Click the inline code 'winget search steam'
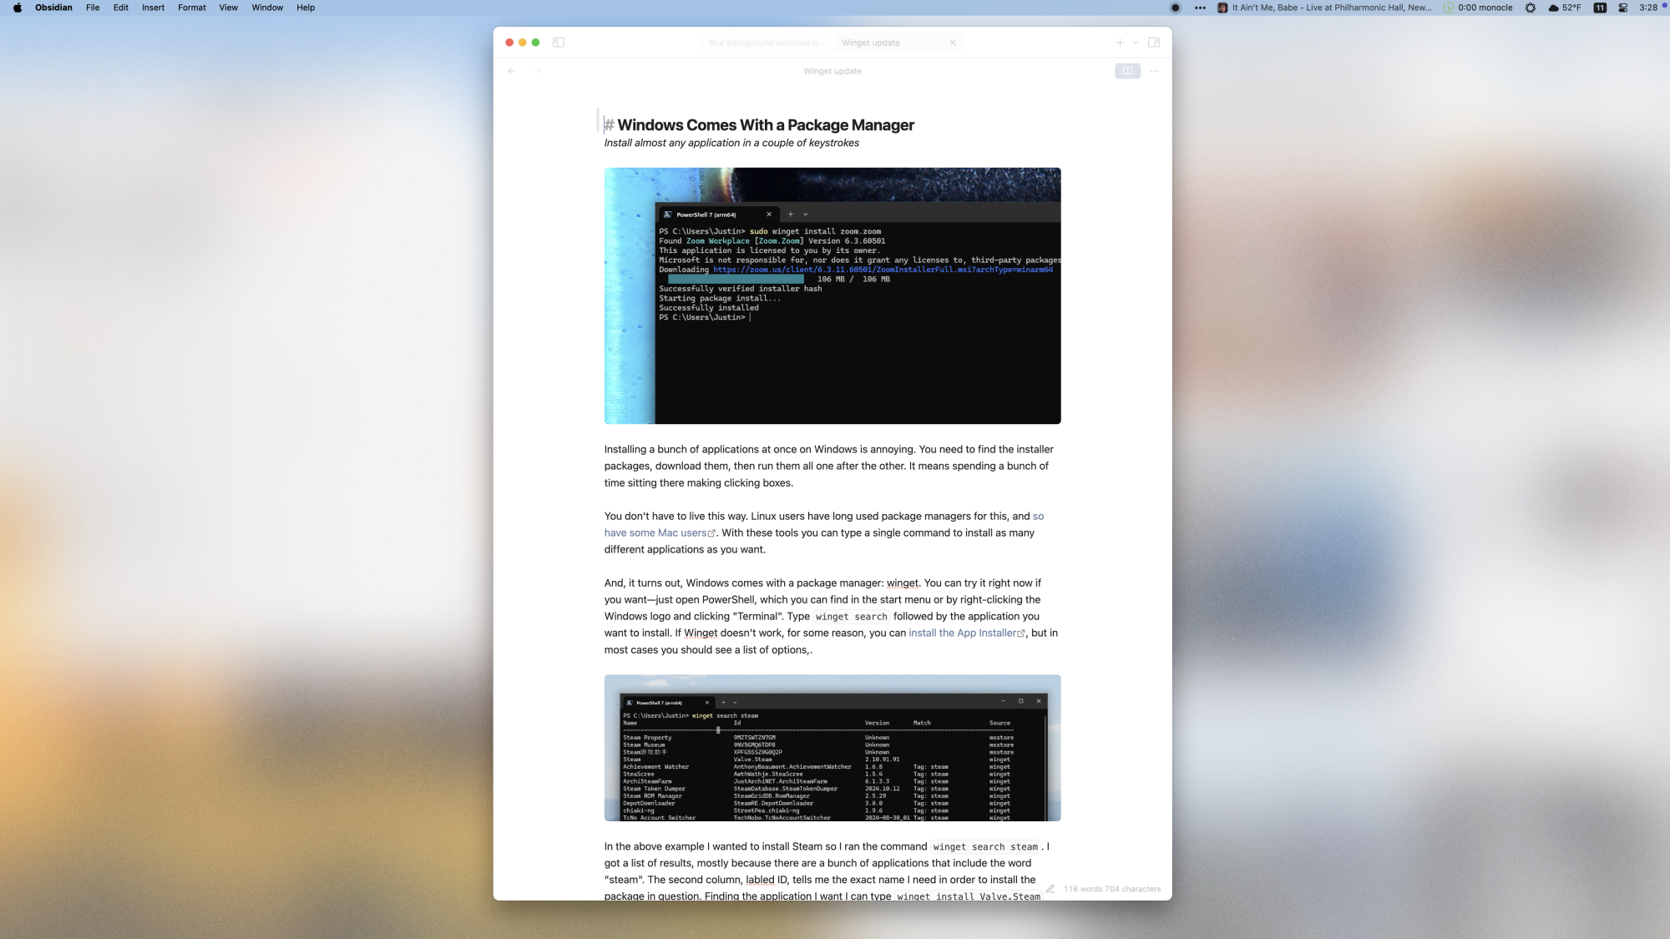 pos(985,847)
